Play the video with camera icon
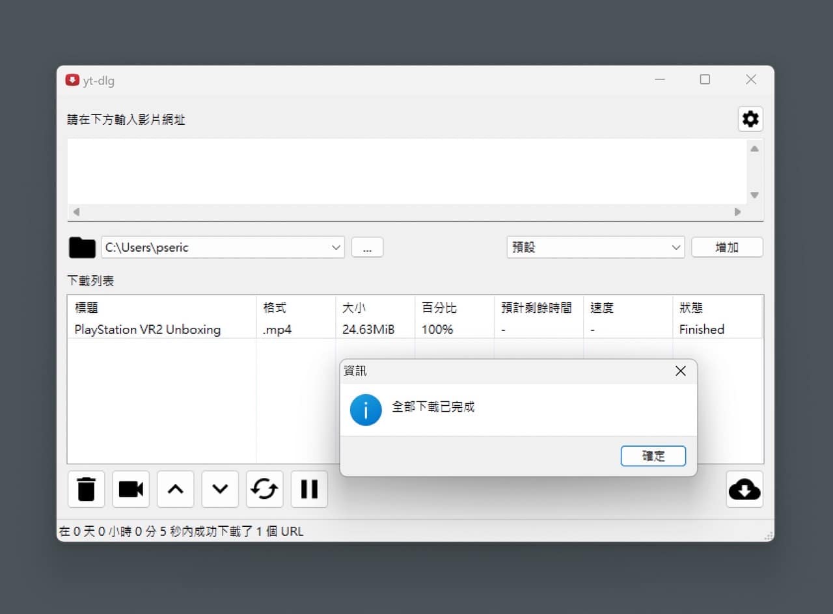833x614 pixels. 131,489
